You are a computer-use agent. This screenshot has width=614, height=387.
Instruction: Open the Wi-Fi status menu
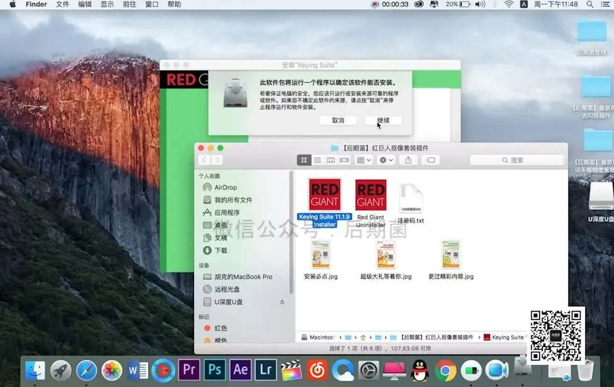click(509, 4)
